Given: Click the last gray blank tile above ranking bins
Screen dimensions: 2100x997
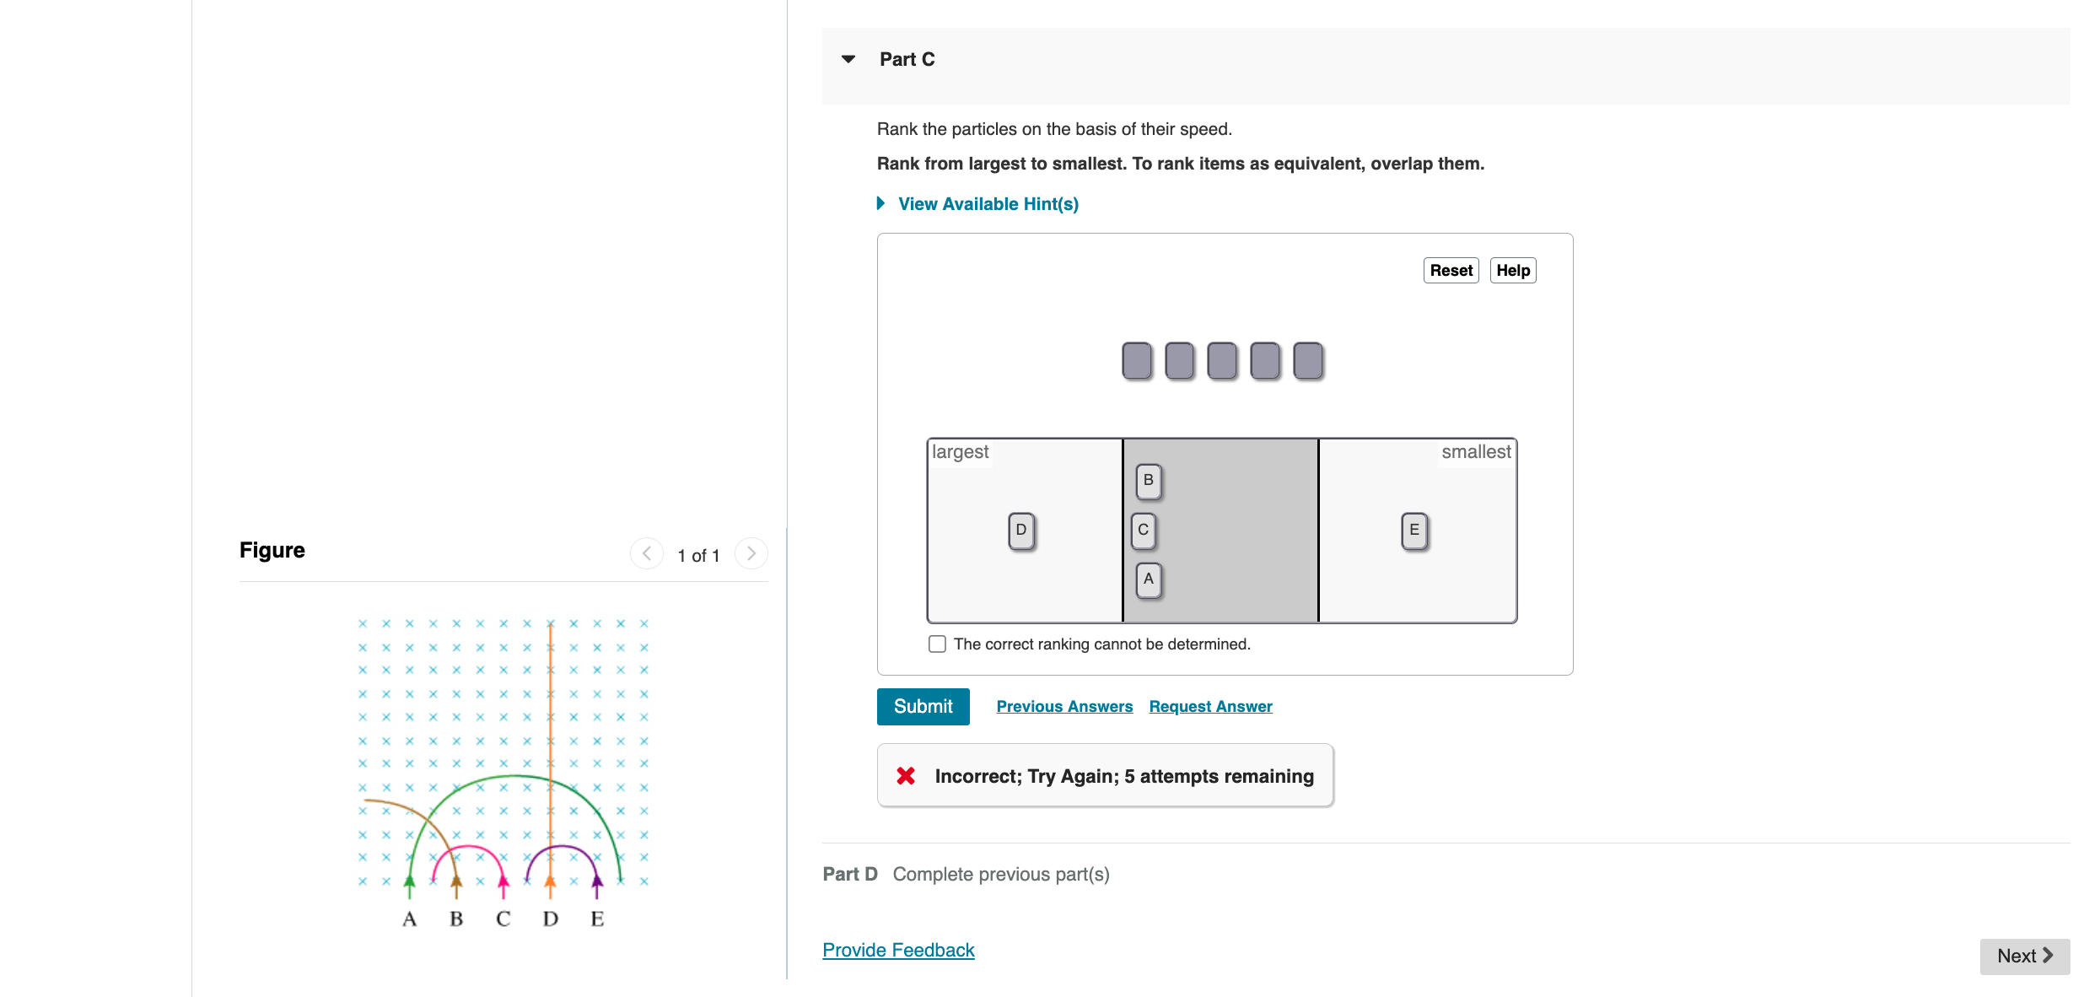Looking at the screenshot, I should pyautogui.click(x=1307, y=360).
